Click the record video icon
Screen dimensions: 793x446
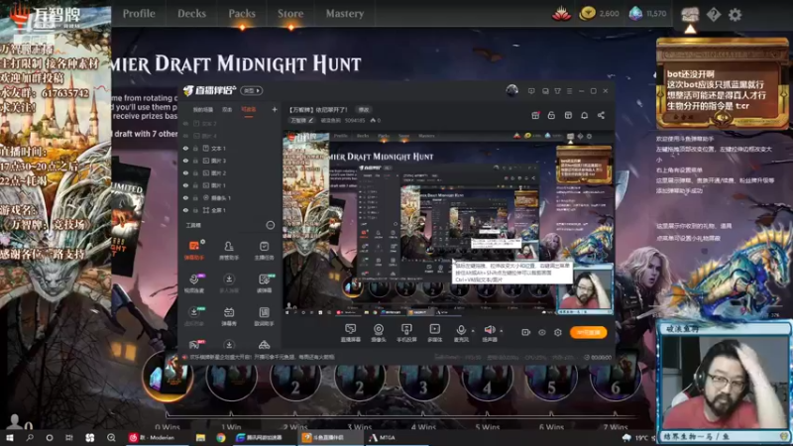coord(526,332)
